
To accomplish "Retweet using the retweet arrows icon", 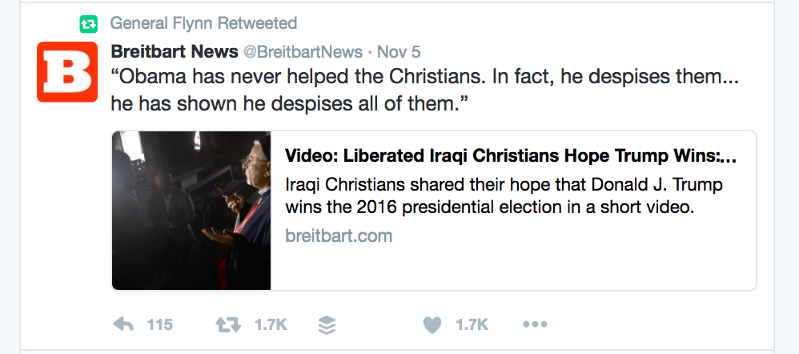I will click(228, 324).
